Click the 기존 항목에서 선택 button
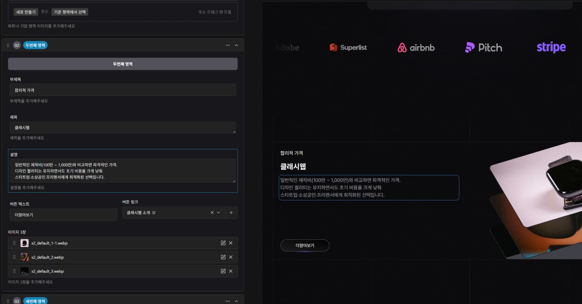 click(x=70, y=12)
